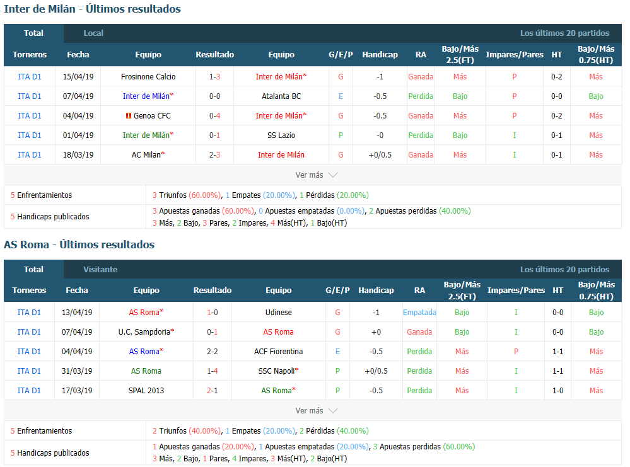The width and height of the screenshot is (630, 467).
Task: Click the Frosinone Calcio team name
Action: (x=148, y=77)
